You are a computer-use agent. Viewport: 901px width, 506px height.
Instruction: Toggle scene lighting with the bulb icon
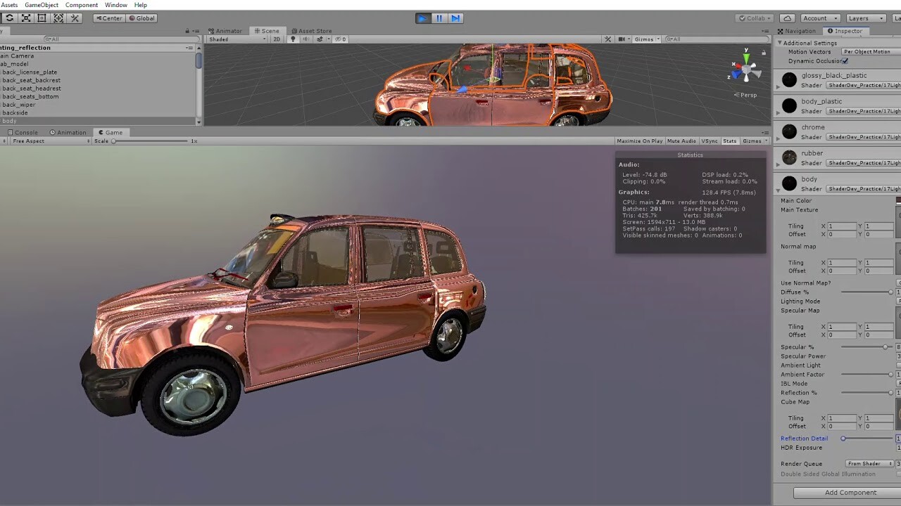294,39
